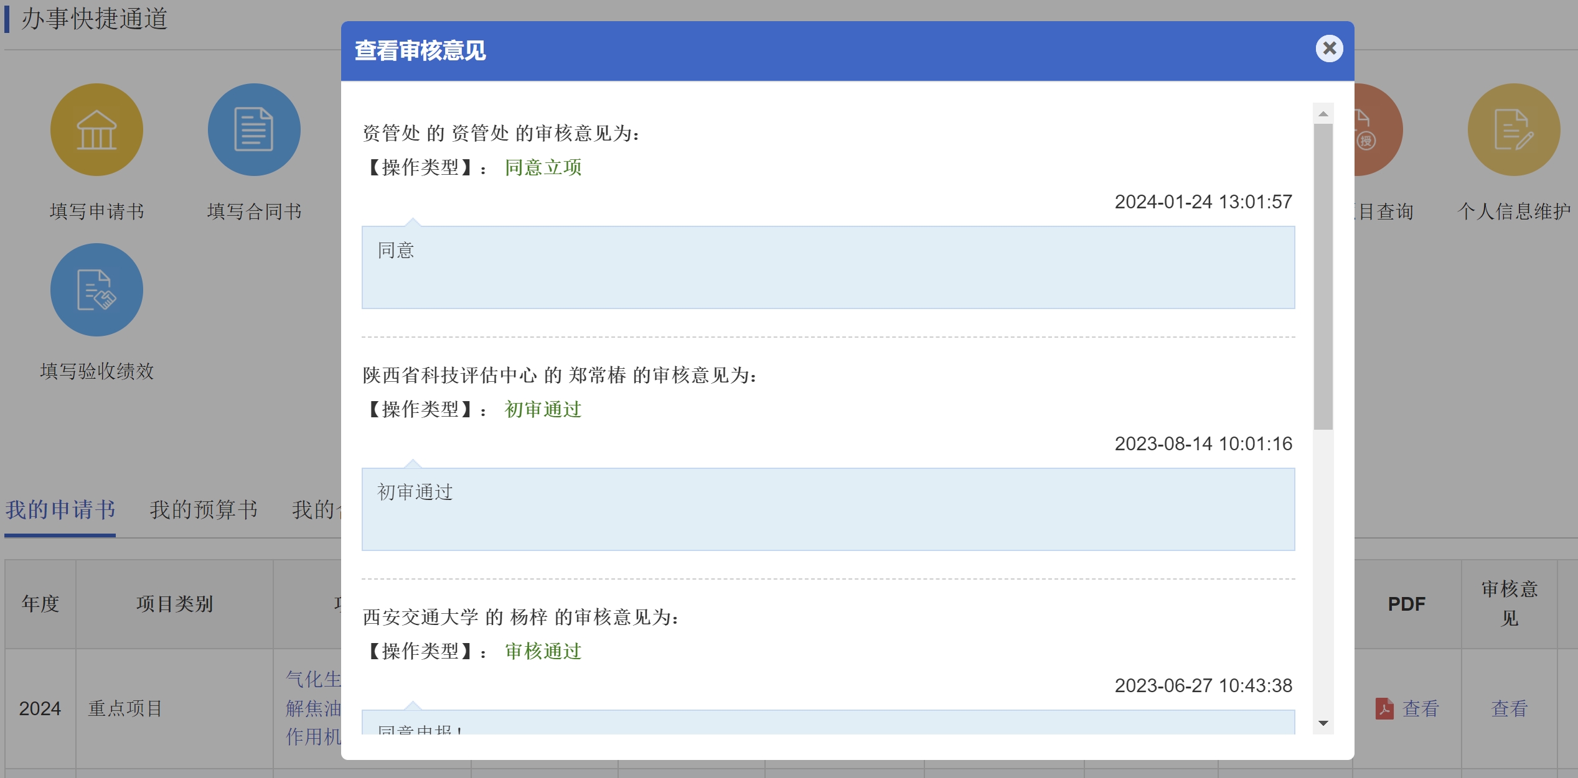Click the orange authorization icon behind dialog

[1378, 130]
